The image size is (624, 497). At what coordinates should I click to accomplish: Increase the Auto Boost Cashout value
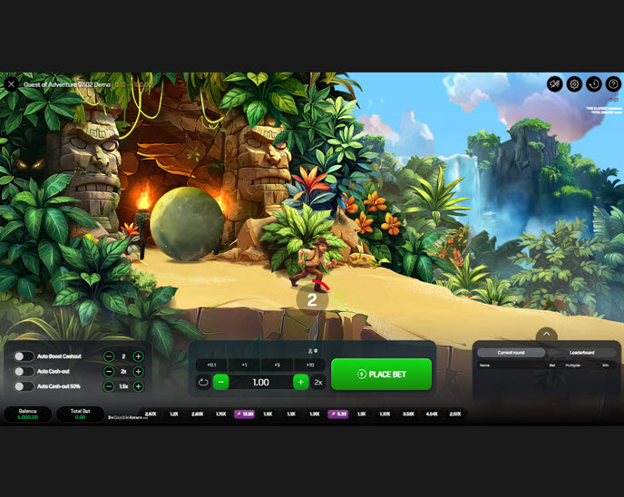pyautogui.click(x=138, y=356)
